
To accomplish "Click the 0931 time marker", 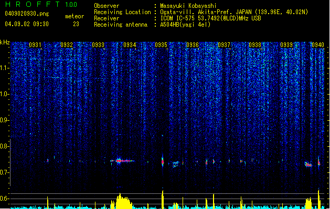I will point(35,45).
